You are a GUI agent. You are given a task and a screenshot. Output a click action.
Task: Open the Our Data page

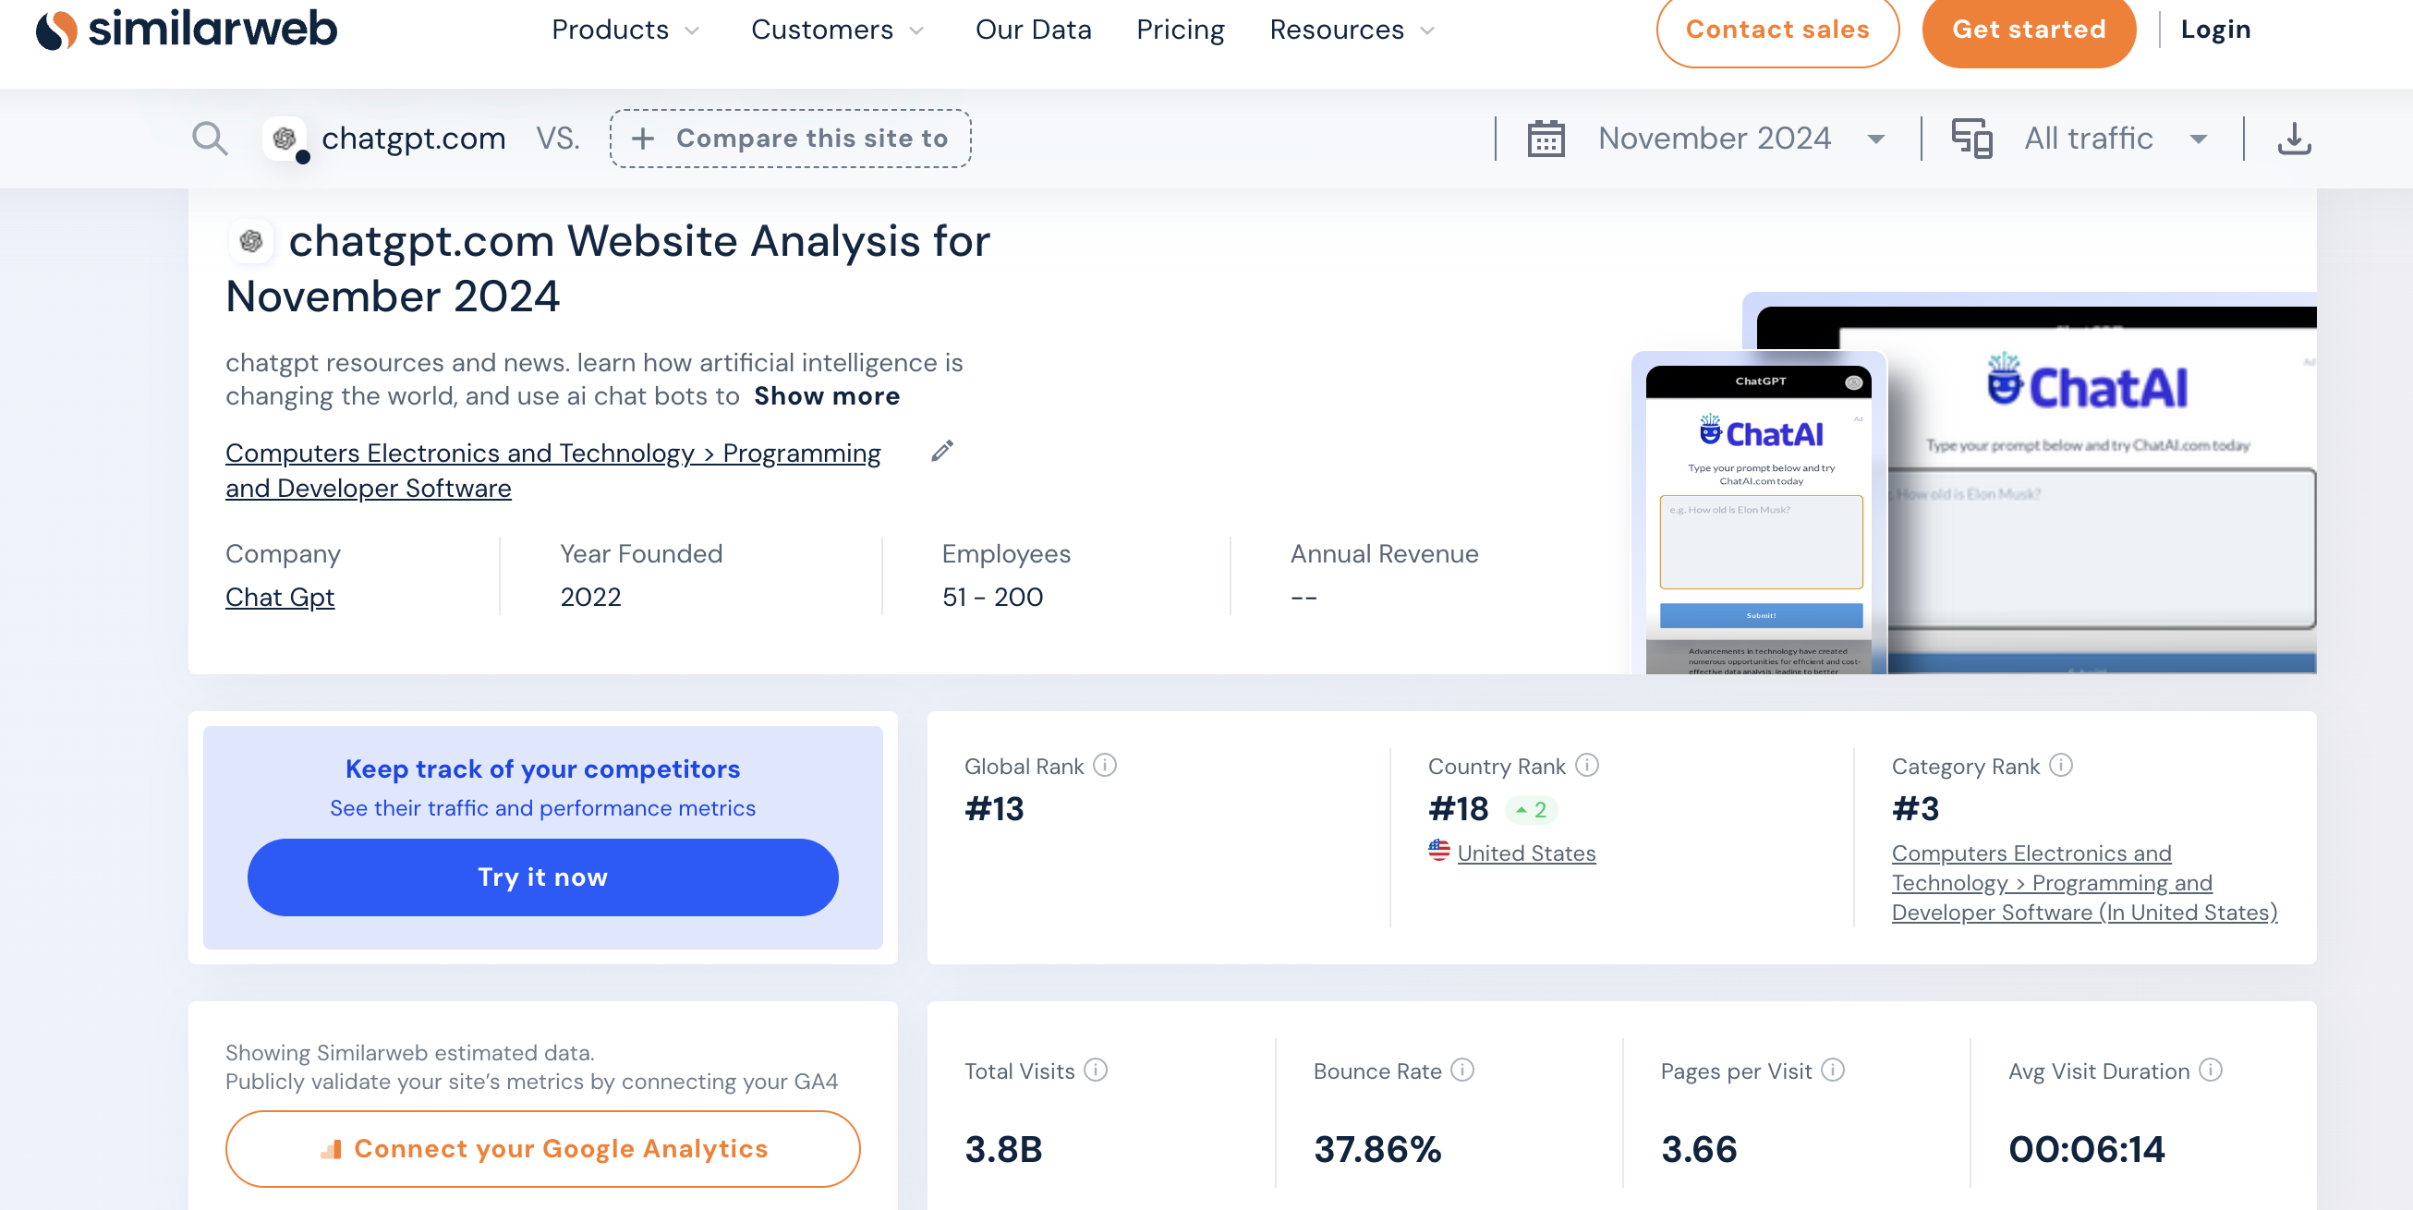tap(1032, 30)
